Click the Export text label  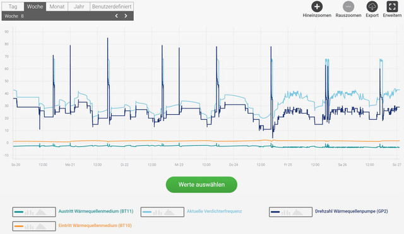(x=372, y=15)
